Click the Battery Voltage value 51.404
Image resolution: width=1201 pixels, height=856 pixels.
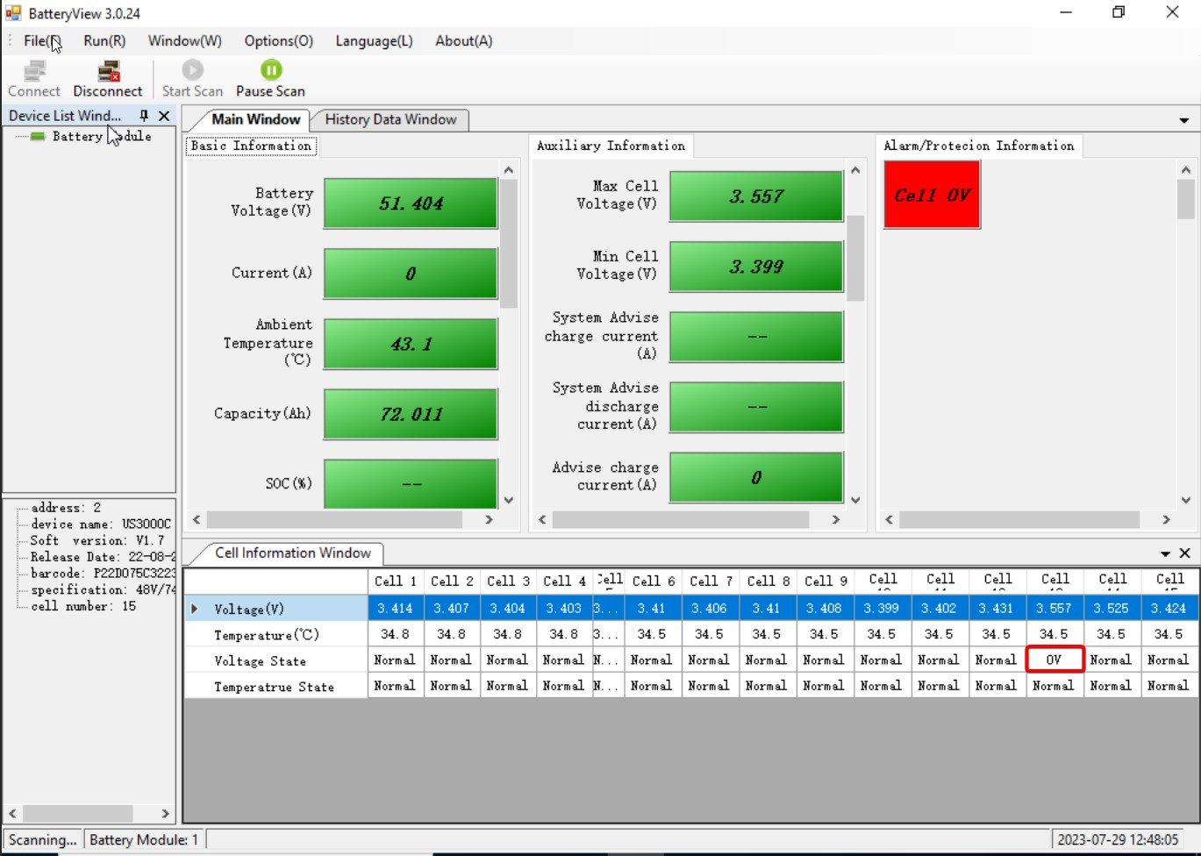pos(411,203)
